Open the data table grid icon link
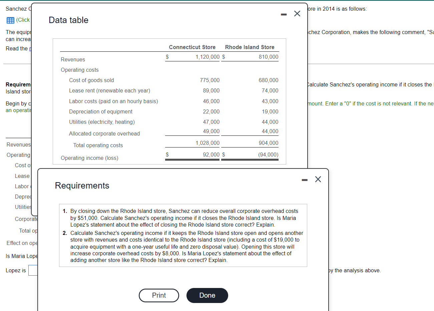Viewport: 434px width, 311px height. click(x=10, y=20)
